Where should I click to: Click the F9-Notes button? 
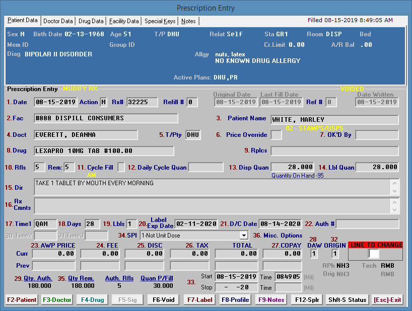click(x=271, y=300)
